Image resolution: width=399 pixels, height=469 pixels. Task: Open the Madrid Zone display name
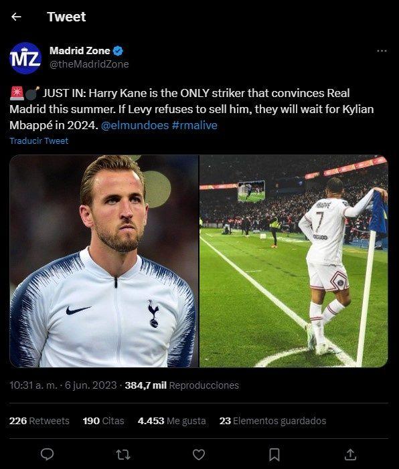(x=80, y=51)
